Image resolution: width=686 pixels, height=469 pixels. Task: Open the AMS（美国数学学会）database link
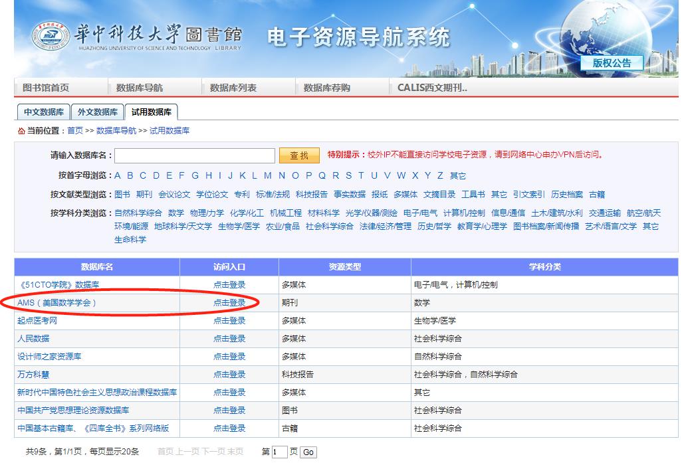point(57,303)
